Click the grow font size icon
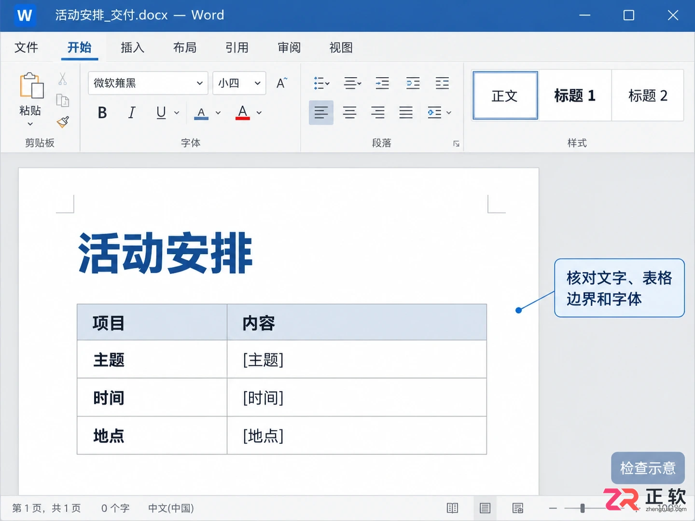Viewport: 695px width, 521px height. point(282,83)
